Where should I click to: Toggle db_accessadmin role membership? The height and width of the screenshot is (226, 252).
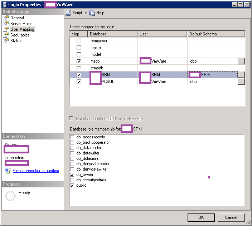click(72, 137)
